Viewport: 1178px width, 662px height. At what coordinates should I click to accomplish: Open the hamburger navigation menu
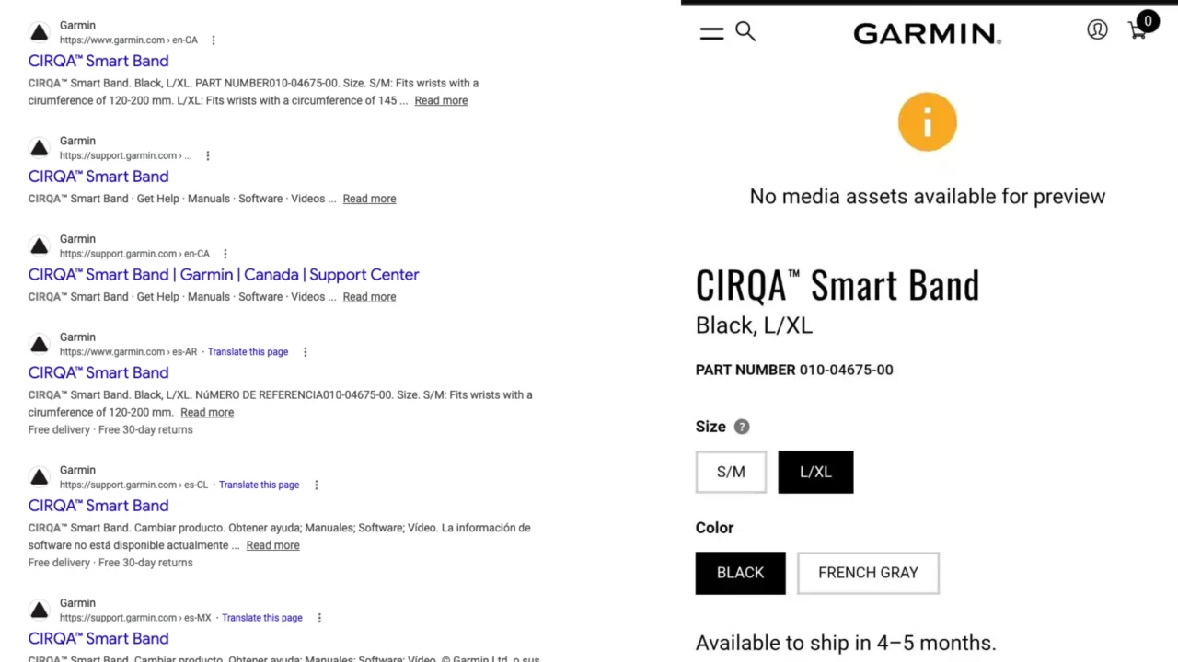[710, 32]
